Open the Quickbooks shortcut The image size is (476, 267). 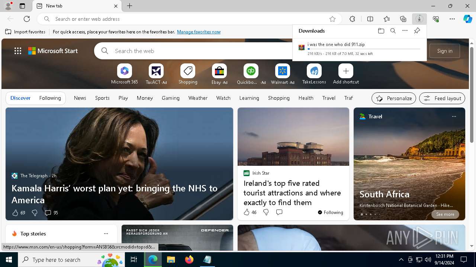(x=251, y=74)
